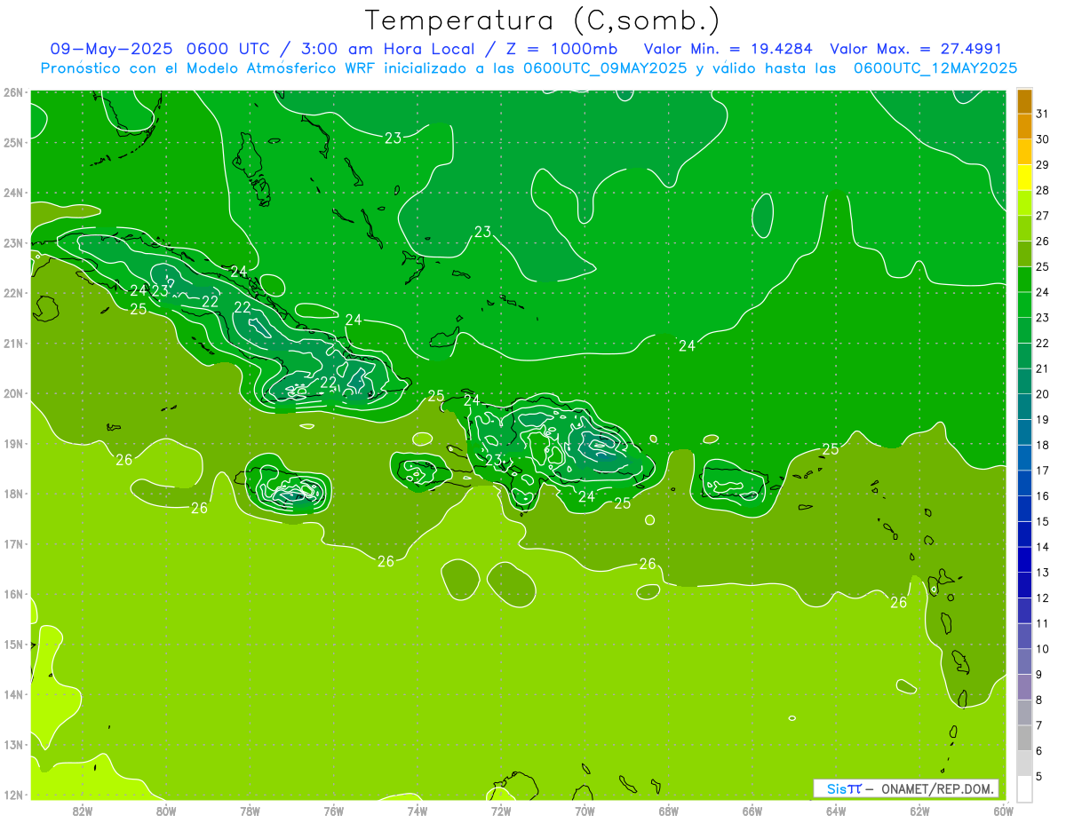Click the legend label "20"
The width and height of the screenshot is (1066, 823).
(x=1042, y=394)
